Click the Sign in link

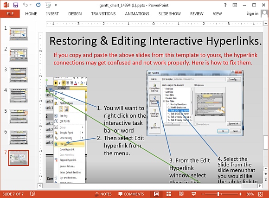pos(252,13)
